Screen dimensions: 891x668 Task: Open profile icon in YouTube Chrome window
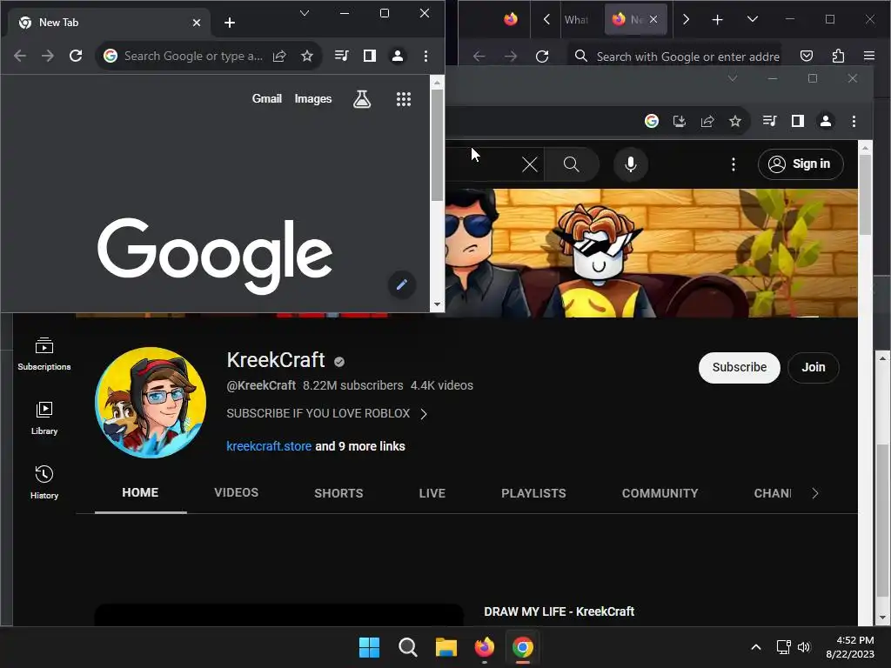pyautogui.click(x=826, y=120)
